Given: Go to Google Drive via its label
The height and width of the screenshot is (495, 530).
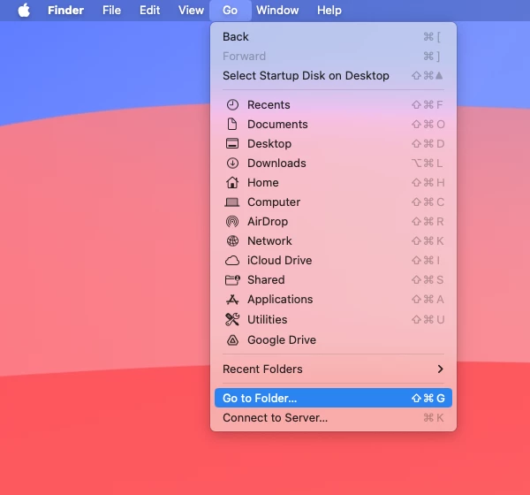Looking at the screenshot, I should [282, 339].
